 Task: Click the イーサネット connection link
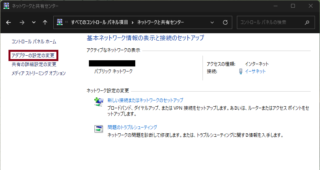255,71
